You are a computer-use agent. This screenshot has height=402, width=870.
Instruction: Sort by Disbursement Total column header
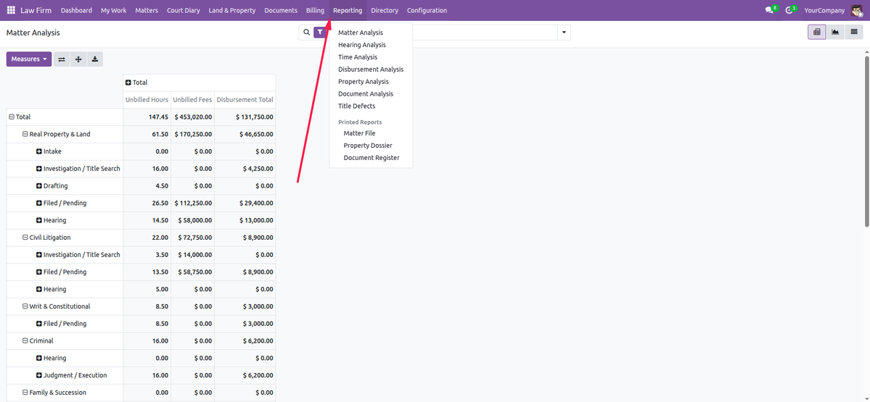click(245, 100)
